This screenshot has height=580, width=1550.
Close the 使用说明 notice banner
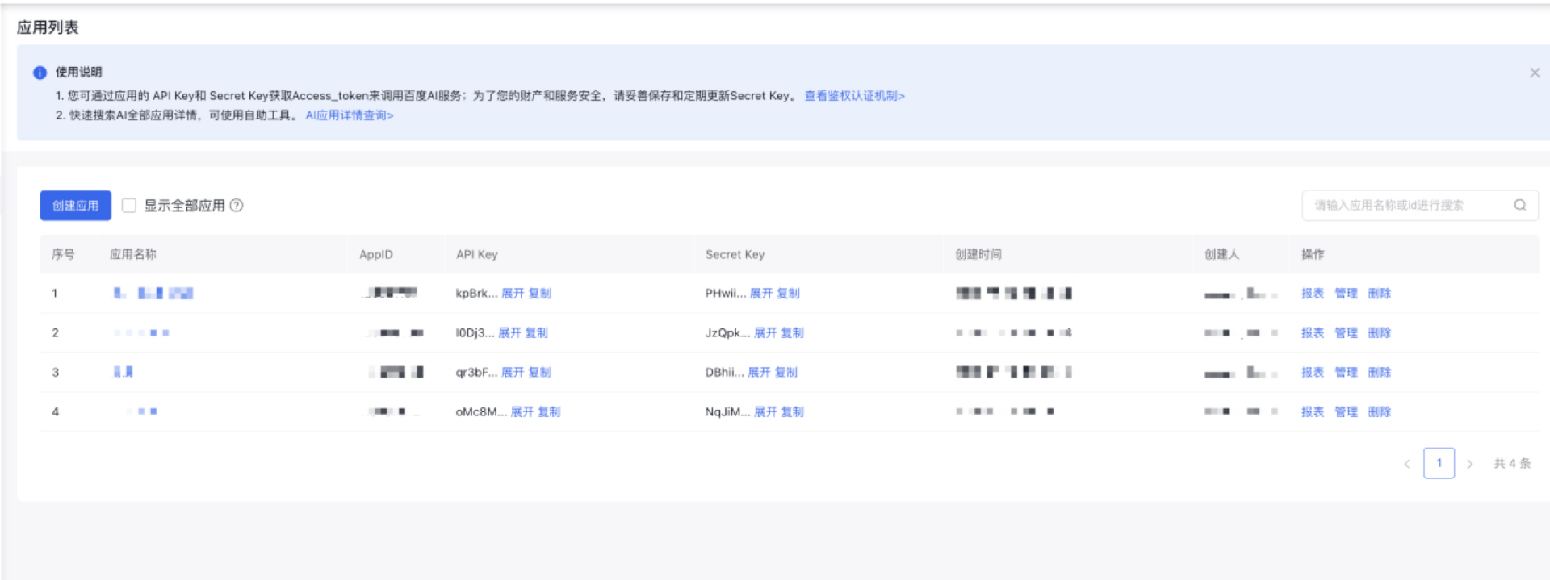1534,73
